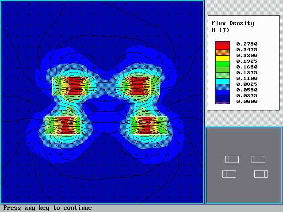Screen dimensions: 283x212
Task: Click the 0.2750 legend value
Action: tap(247, 44)
